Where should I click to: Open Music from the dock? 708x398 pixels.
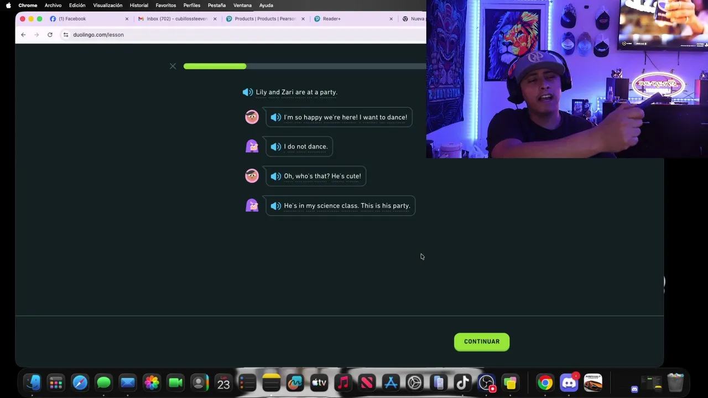coord(343,383)
